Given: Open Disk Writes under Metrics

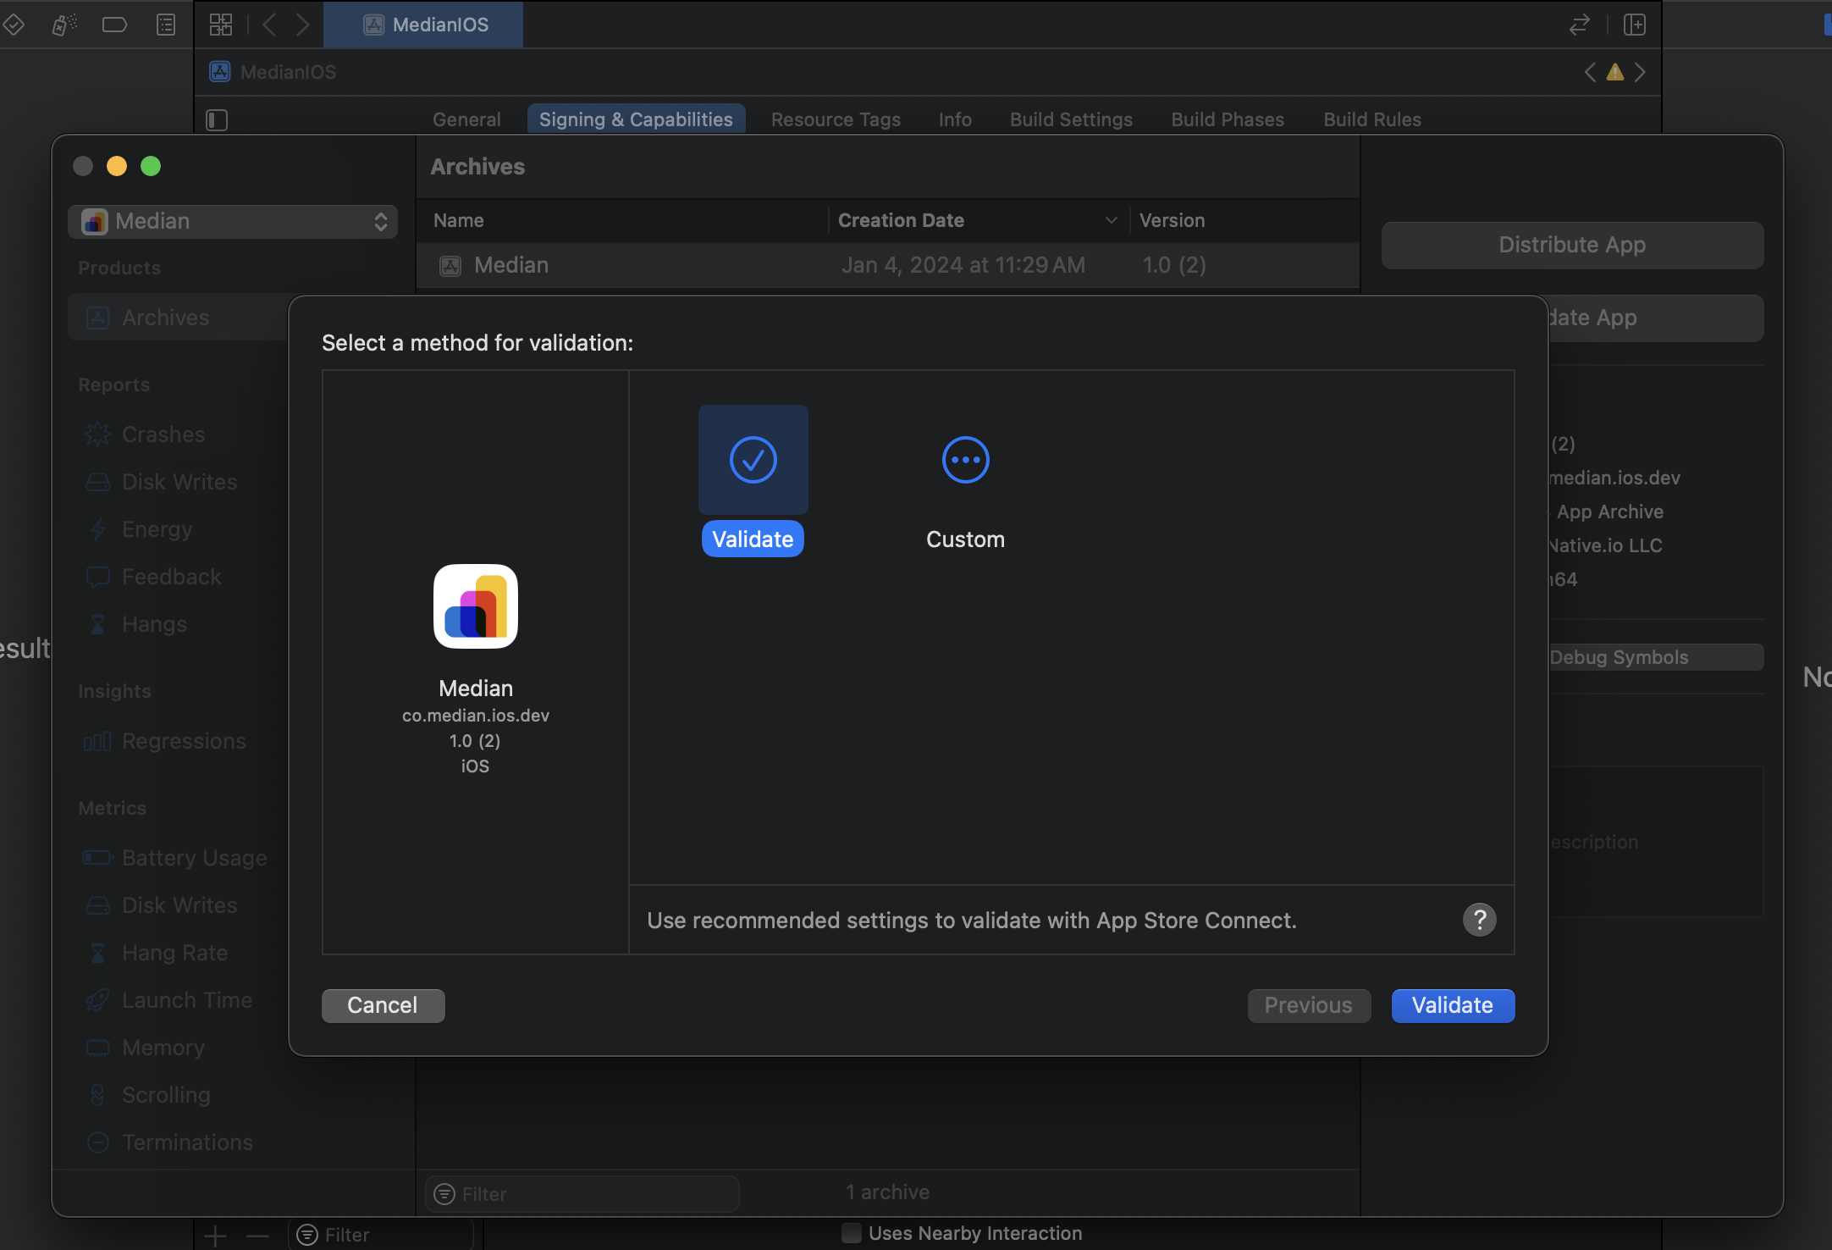Looking at the screenshot, I should pos(179,905).
